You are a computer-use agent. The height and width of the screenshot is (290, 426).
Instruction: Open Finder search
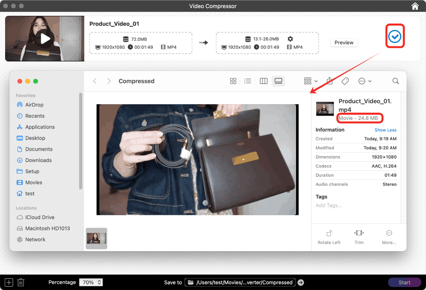(x=396, y=81)
